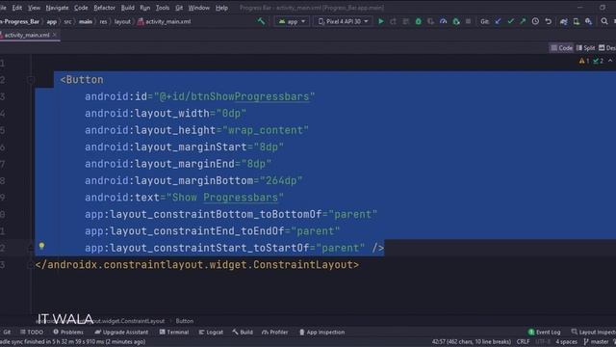Screen dimensions: 616x347
Task: Open the Navigate menu
Action: pos(57,8)
